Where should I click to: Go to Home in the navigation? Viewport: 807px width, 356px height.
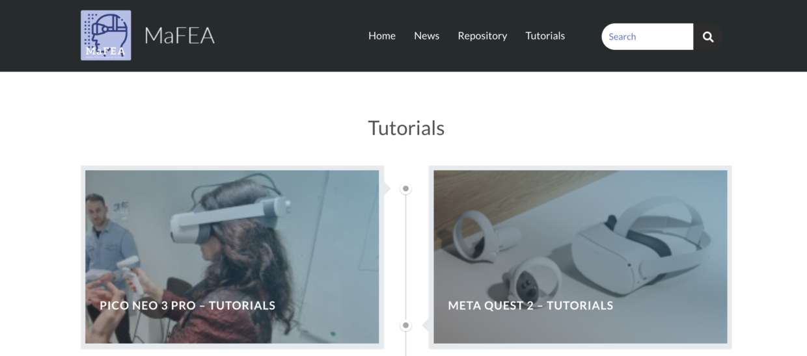(x=382, y=36)
